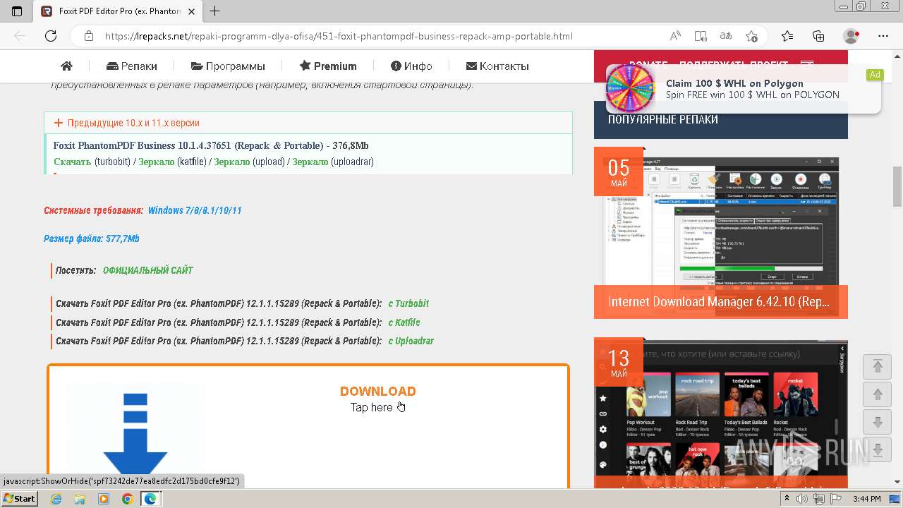The height and width of the screenshot is (508, 903).
Task: Click the upload Зеркало mirror link
Action: point(231,162)
